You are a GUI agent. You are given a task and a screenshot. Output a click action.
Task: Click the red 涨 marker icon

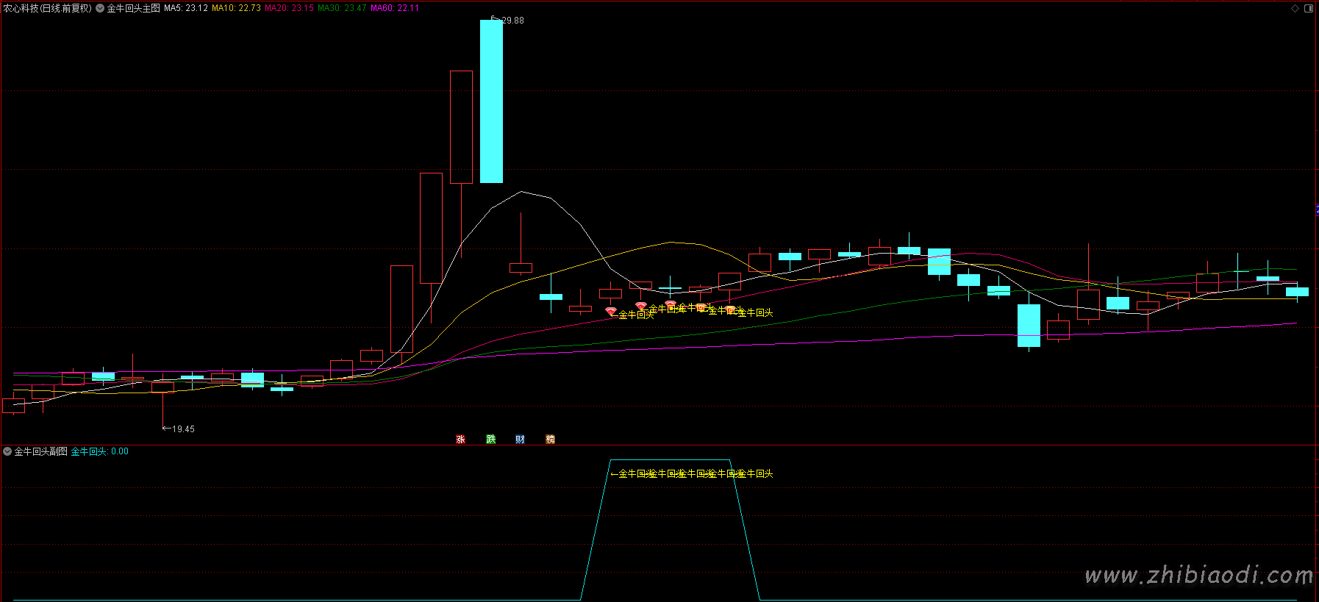pos(461,440)
